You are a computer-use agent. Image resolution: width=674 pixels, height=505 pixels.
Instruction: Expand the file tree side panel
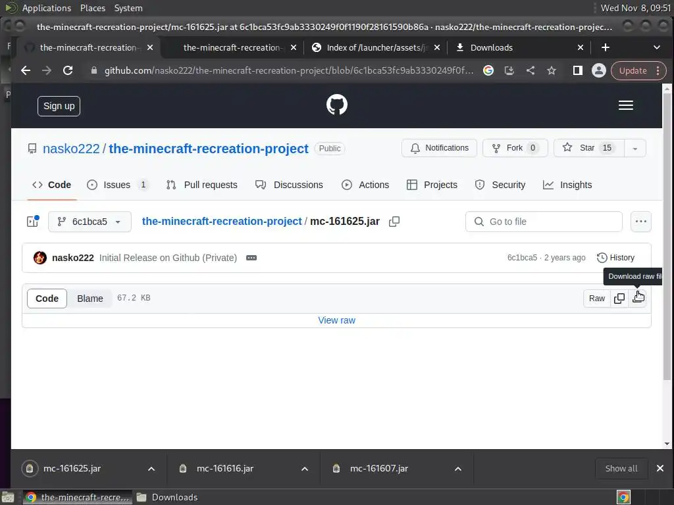[x=33, y=221]
